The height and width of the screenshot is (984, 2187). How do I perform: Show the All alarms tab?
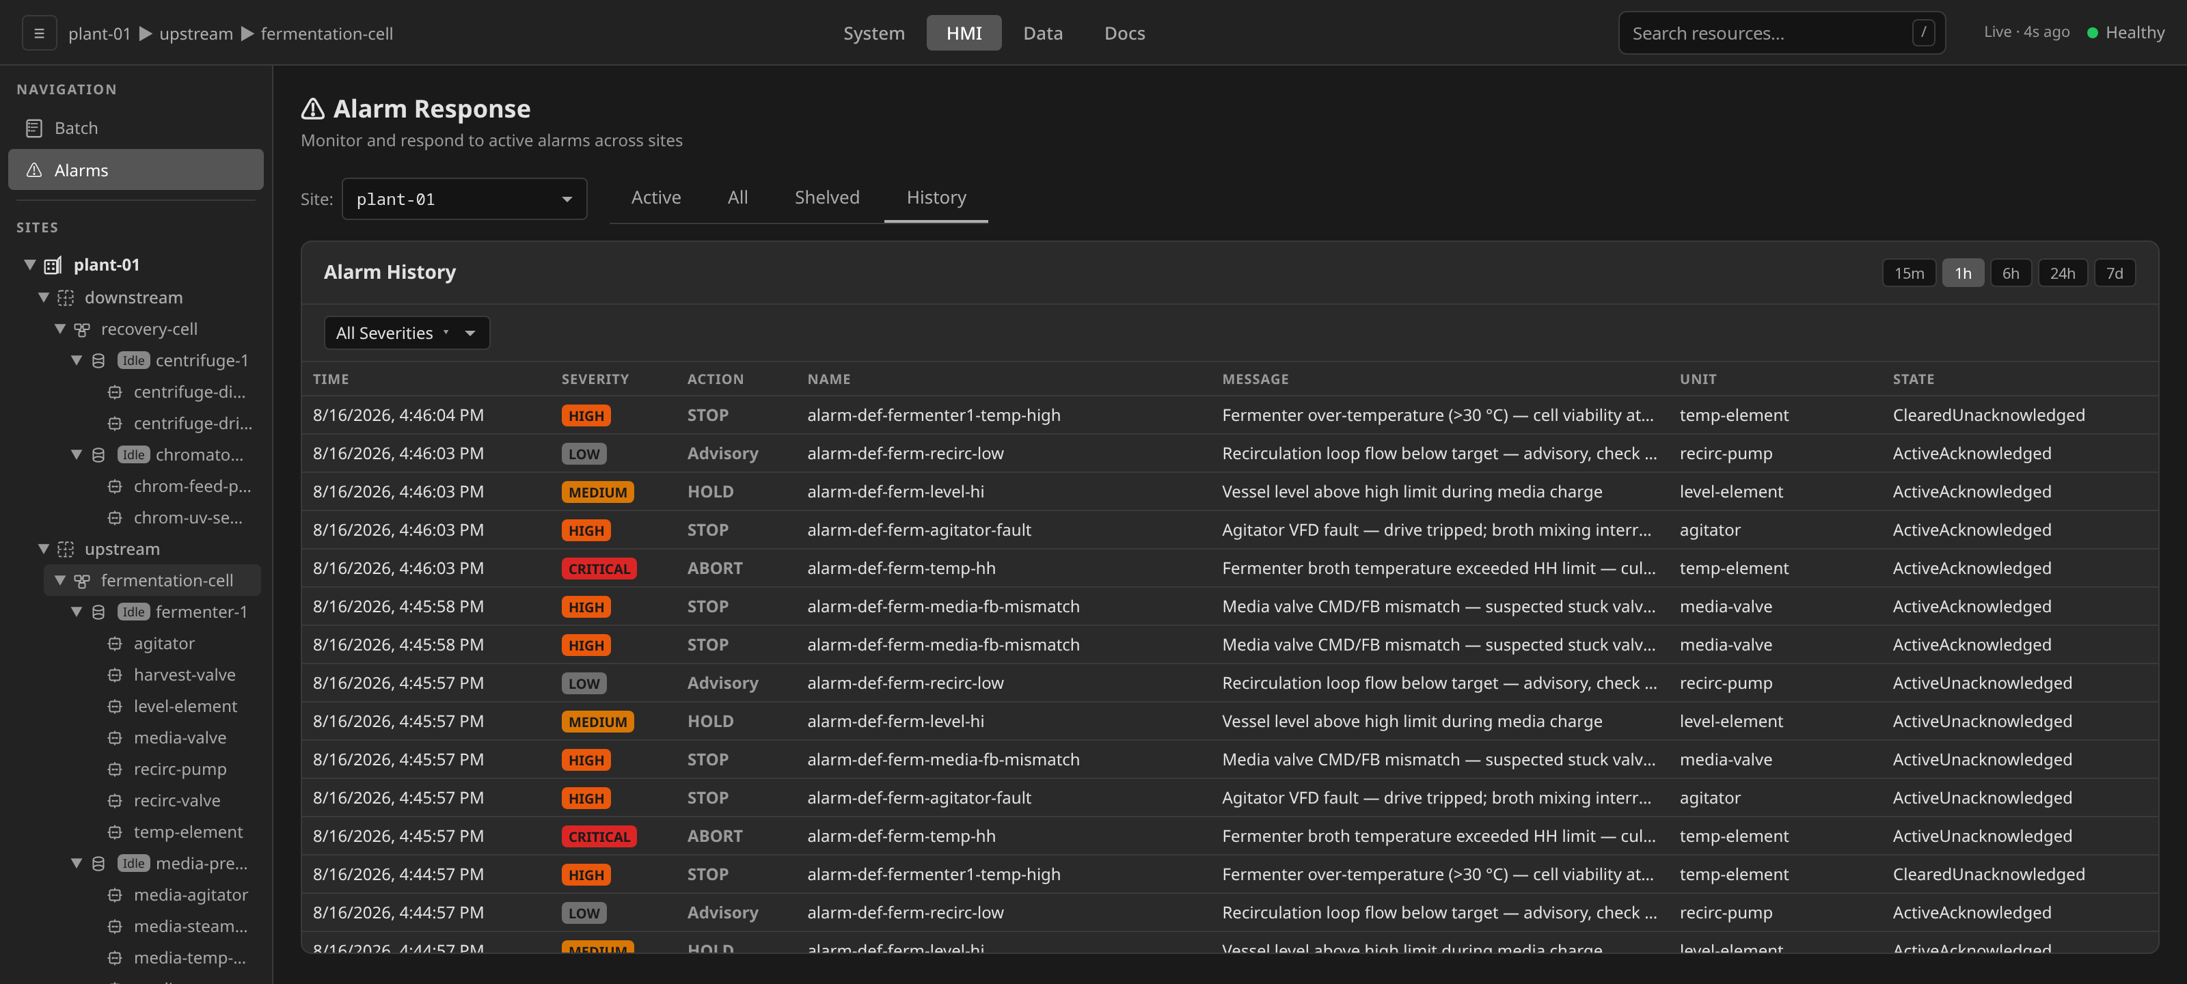(x=737, y=197)
